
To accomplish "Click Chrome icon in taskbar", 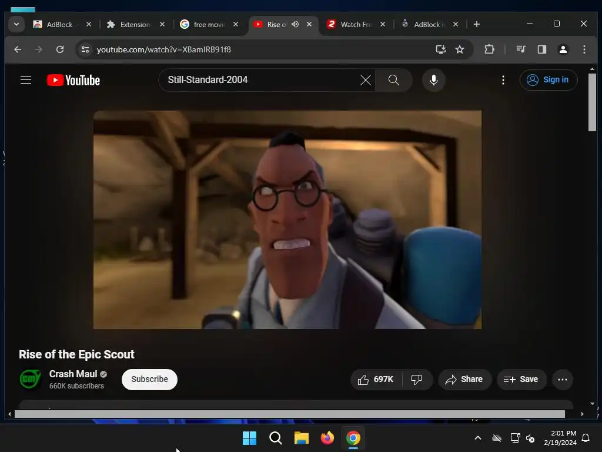I will point(353,438).
